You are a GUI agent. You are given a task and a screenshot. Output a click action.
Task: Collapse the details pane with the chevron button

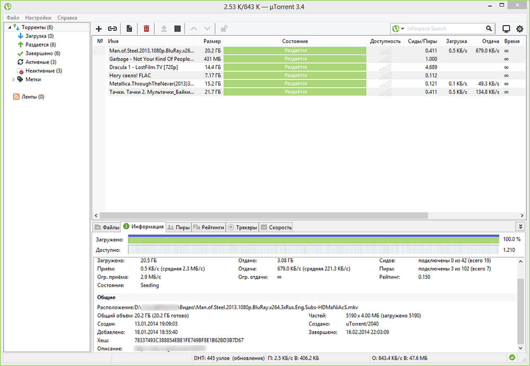520,226
